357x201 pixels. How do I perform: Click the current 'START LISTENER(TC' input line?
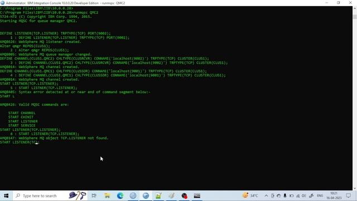coord(20,142)
